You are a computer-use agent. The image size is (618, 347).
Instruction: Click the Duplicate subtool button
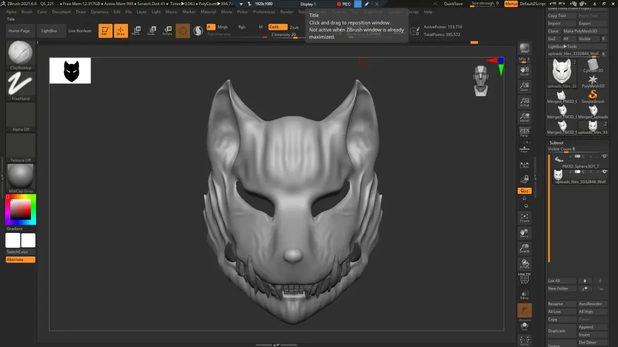(x=556, y=331)
